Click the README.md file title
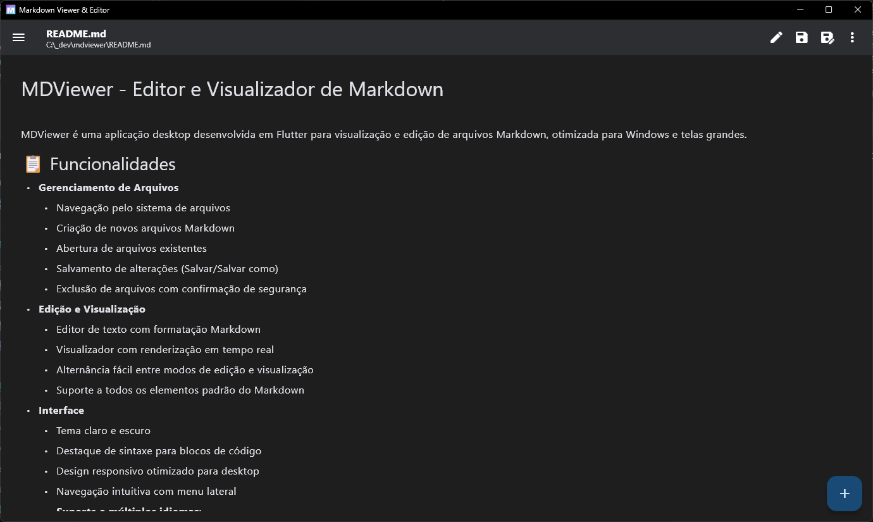This screenshot has width=873, height=522. click(x=76, y=34)
